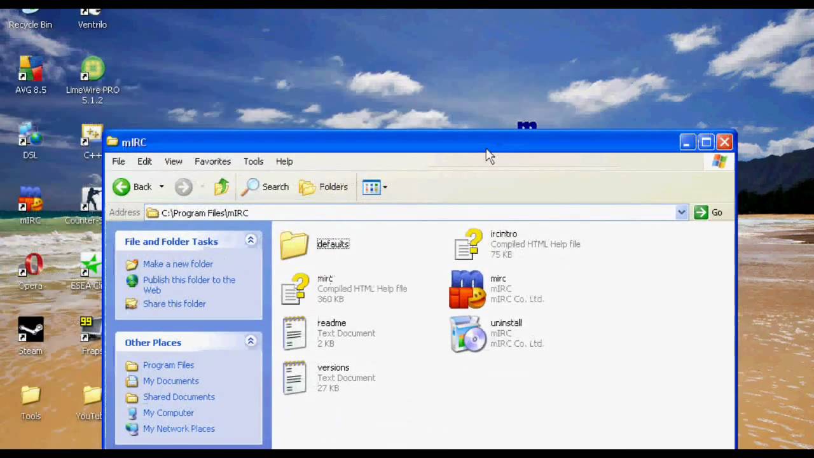The height and width of the screenshot is (458, 814).
Task: Select the readme text document
Action: pos(328,333)
